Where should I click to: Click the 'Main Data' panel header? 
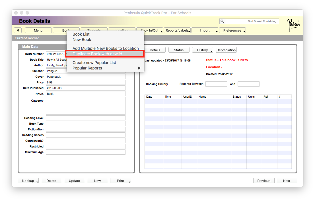(30, 47)
